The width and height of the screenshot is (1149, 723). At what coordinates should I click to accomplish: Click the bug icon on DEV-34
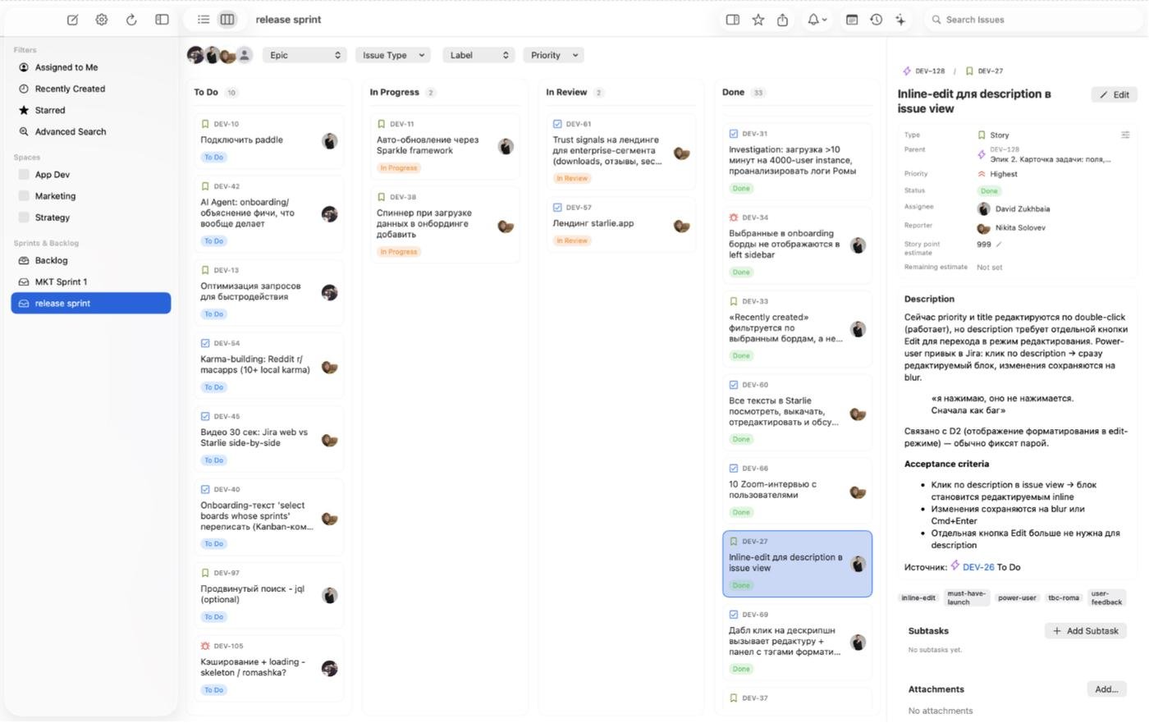pyautogui.click(x=734, y=217)
